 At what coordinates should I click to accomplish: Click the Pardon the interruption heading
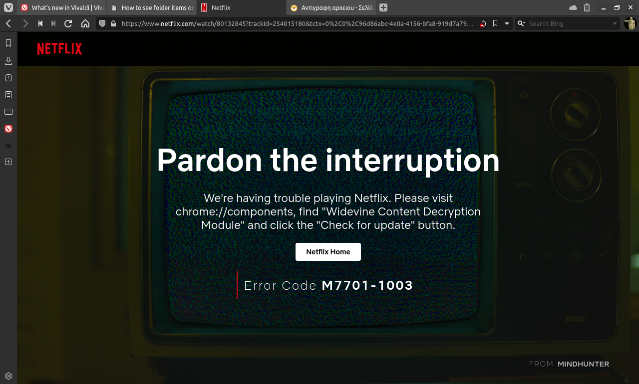pos(328,161)
